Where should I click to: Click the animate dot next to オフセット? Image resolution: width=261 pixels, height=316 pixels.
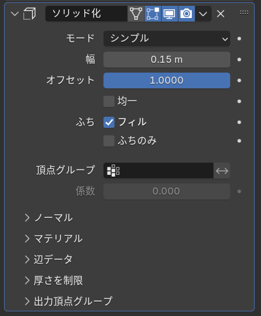239,80
